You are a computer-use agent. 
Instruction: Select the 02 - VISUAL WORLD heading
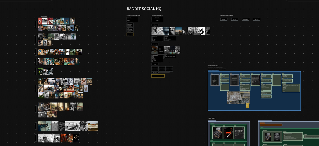pyautogui.click(x=157, y=15)
